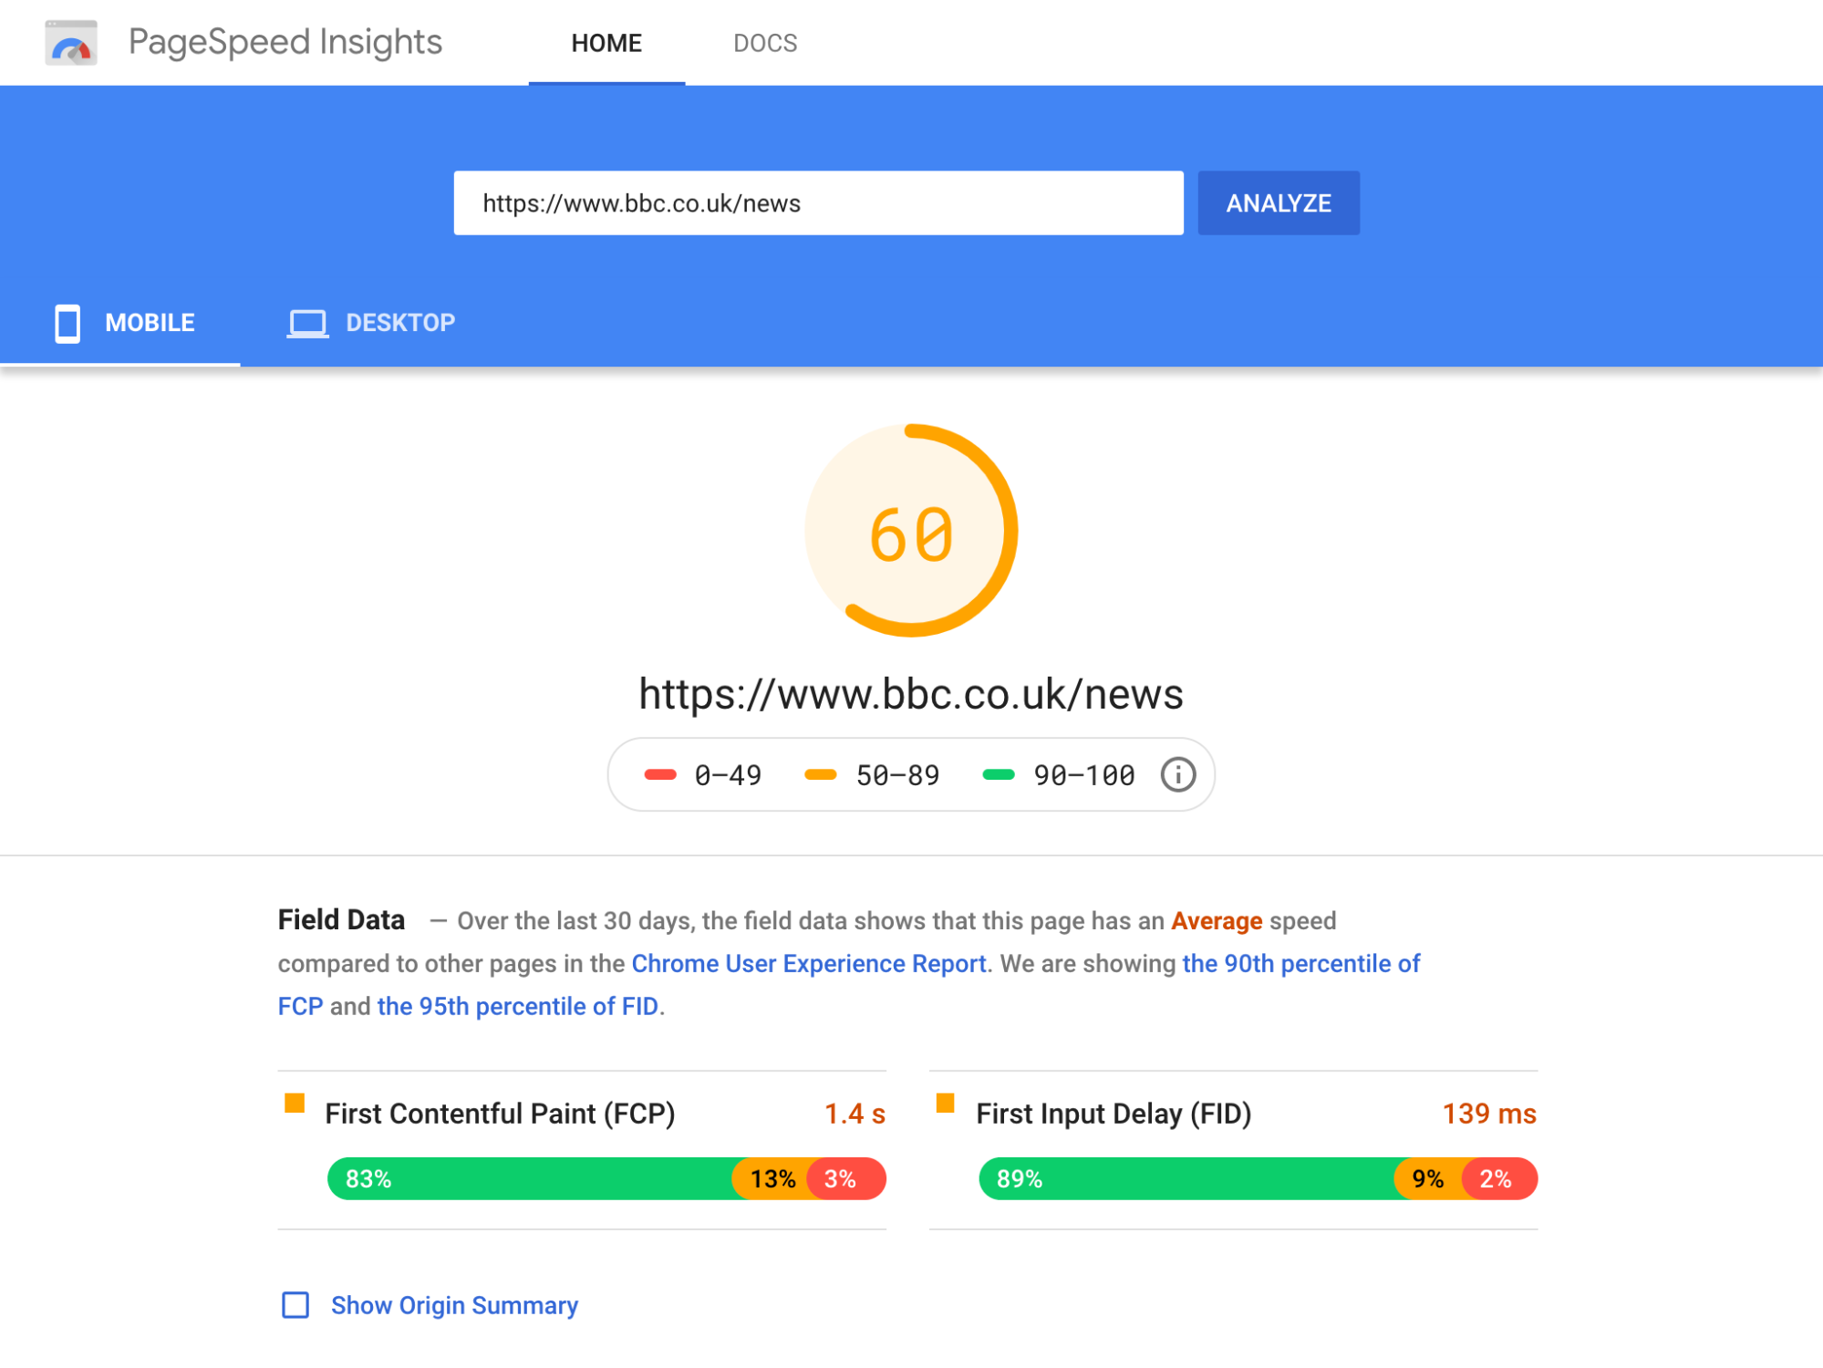Image resolution: width=1823 pixels, height=1368 pixels.
Task: Switch to the DESKTOP tab
Action: coord(371,323)
